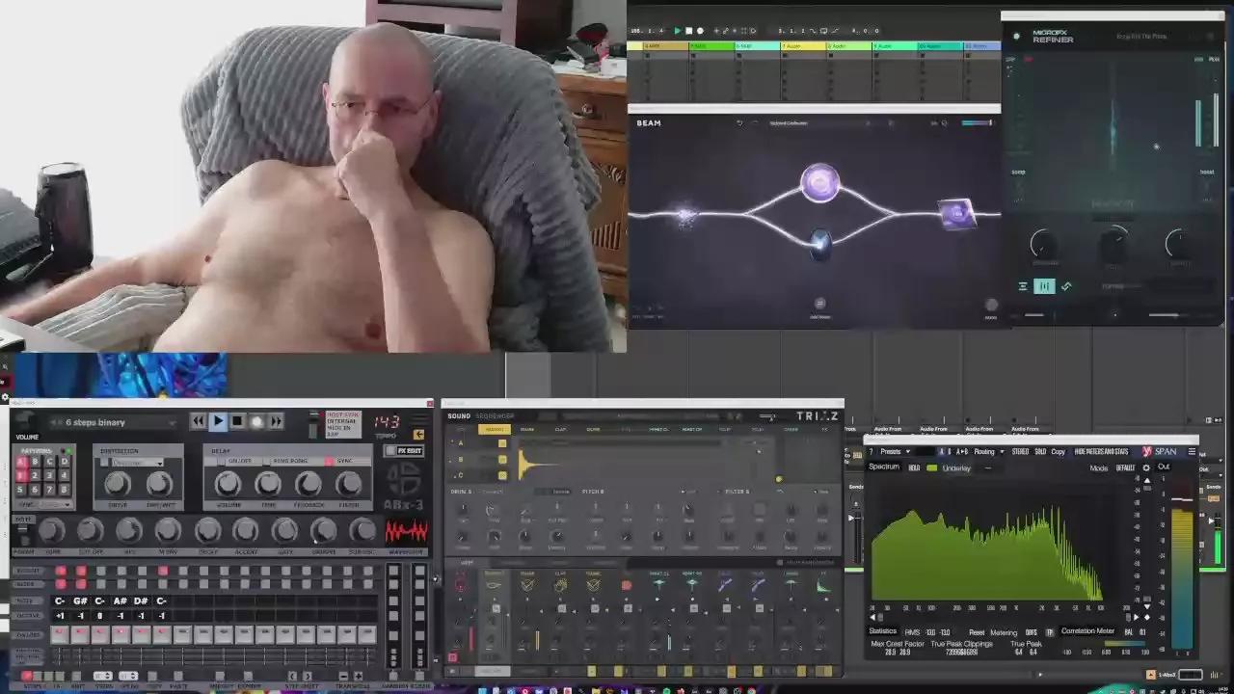Viewport: 1234px width, 694px height.
Task: Select layer A in Triaz
Action: click(461, 443)
